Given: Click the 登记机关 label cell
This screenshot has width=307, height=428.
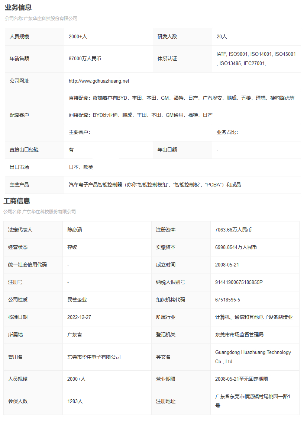Looking at the screenshot, I should [x=181, y=335].
